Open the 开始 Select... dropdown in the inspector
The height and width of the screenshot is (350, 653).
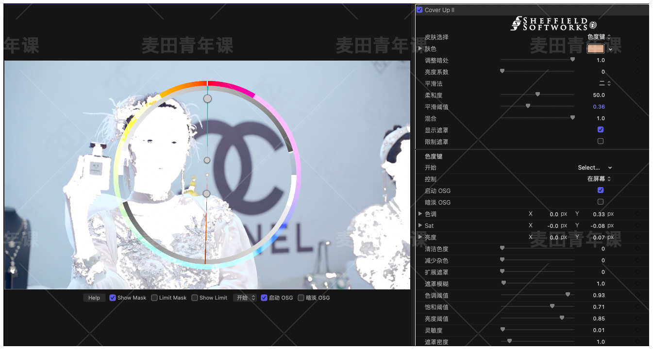[x=595, y=168]
